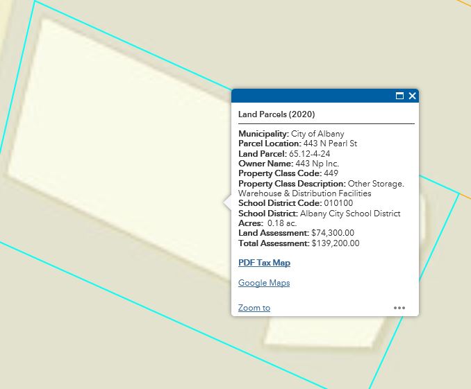
Task: Click the Zoom to link
Action: 254,308
